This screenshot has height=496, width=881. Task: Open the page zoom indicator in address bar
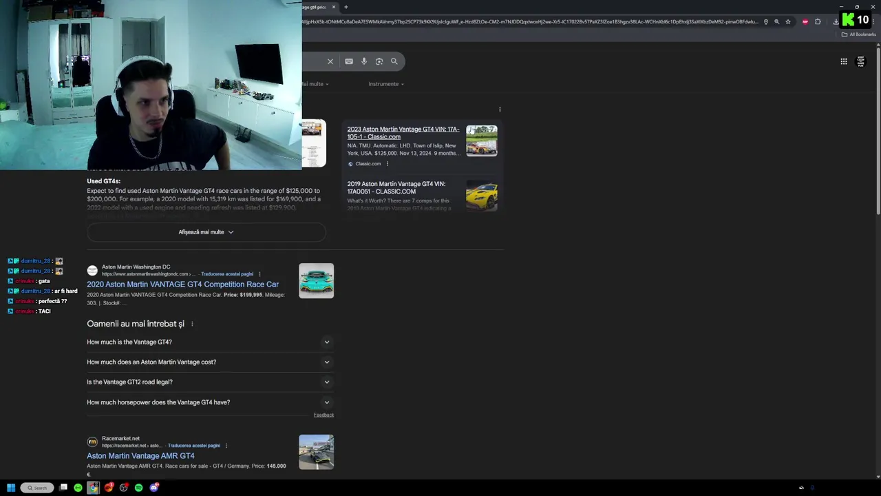tap(777, 21)
